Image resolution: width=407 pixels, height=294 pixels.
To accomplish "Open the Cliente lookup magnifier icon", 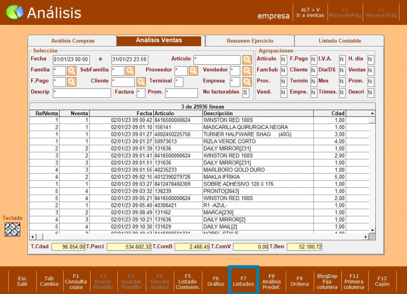I will click(x=141, y=82).
